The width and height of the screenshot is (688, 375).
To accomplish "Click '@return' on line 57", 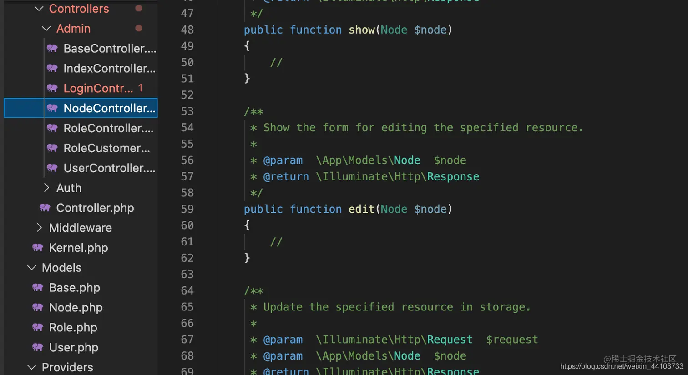I will click(x=286, y=177).
